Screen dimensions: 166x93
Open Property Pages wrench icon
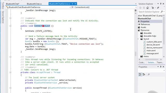click(149, 74)
